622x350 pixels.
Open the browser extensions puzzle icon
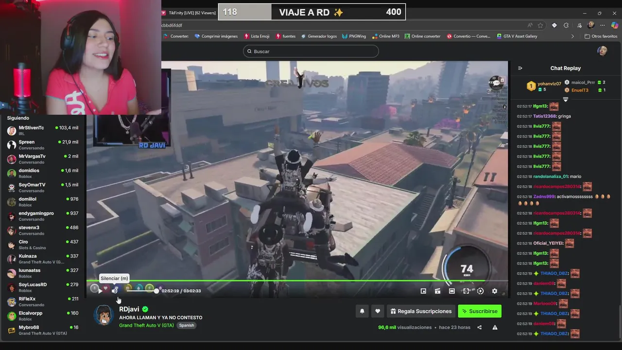click(x=566, y=25)
